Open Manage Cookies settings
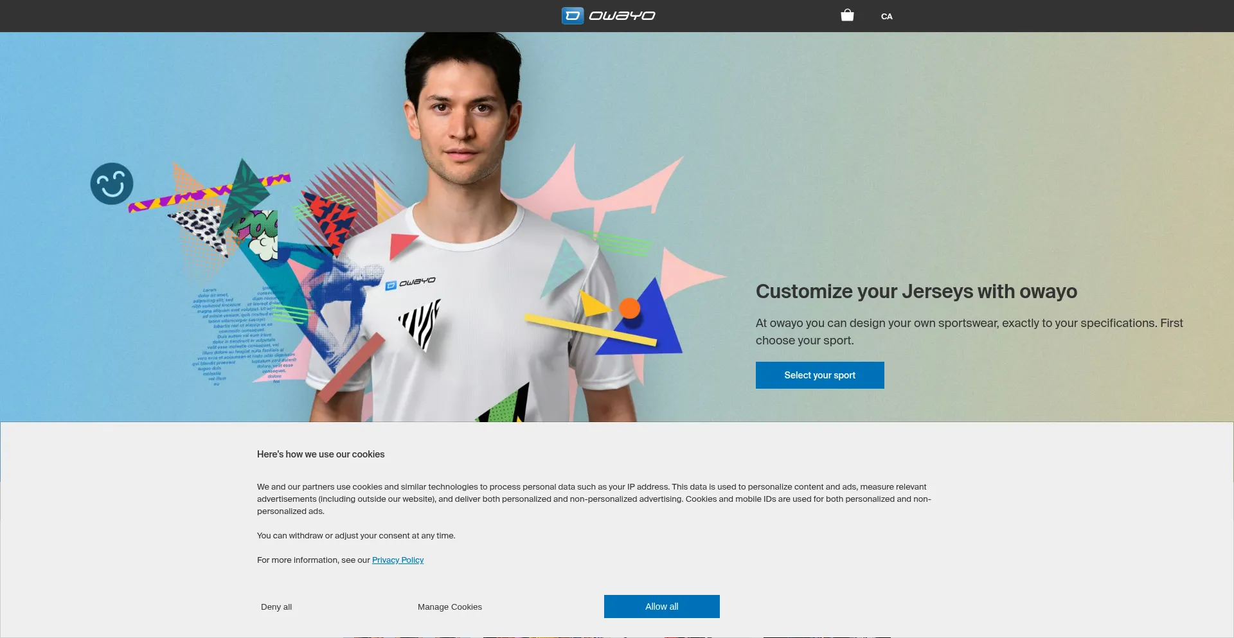This screenshot has height=638, width=1234. click(450, 607)
